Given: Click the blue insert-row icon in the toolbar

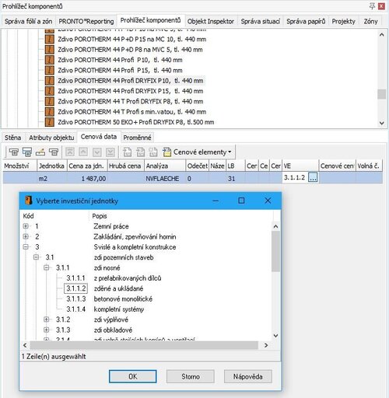Looking at the screenshot, I should 27,152.
